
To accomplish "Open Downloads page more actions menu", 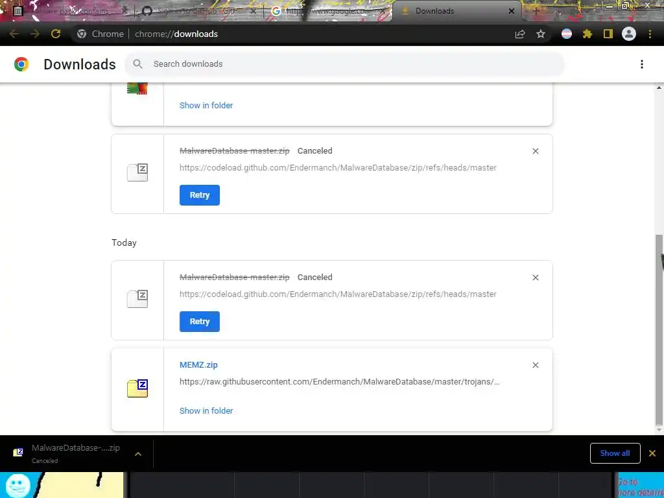I will tap(642, 64).
